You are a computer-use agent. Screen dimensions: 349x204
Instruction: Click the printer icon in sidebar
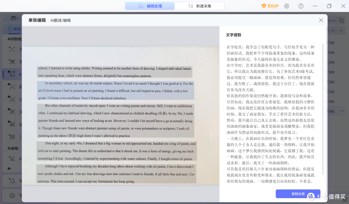pyautogui.click(x=12, y=196)
